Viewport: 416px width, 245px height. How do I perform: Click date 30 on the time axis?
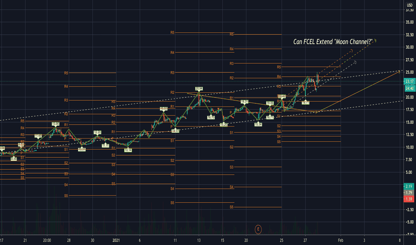pos(92,241)
